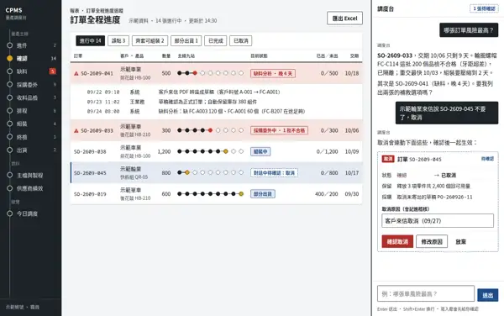The width and height of the screenshot is (504, 316).
Task: Click the 部分出貨 status badge on SO-2609-019
Action: tap(263, 194)
